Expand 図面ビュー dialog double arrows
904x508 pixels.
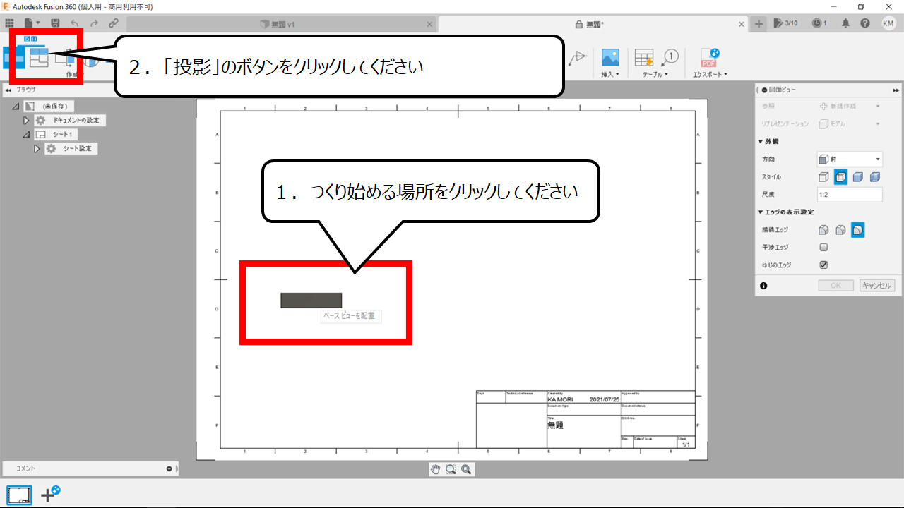pos(896,90)
